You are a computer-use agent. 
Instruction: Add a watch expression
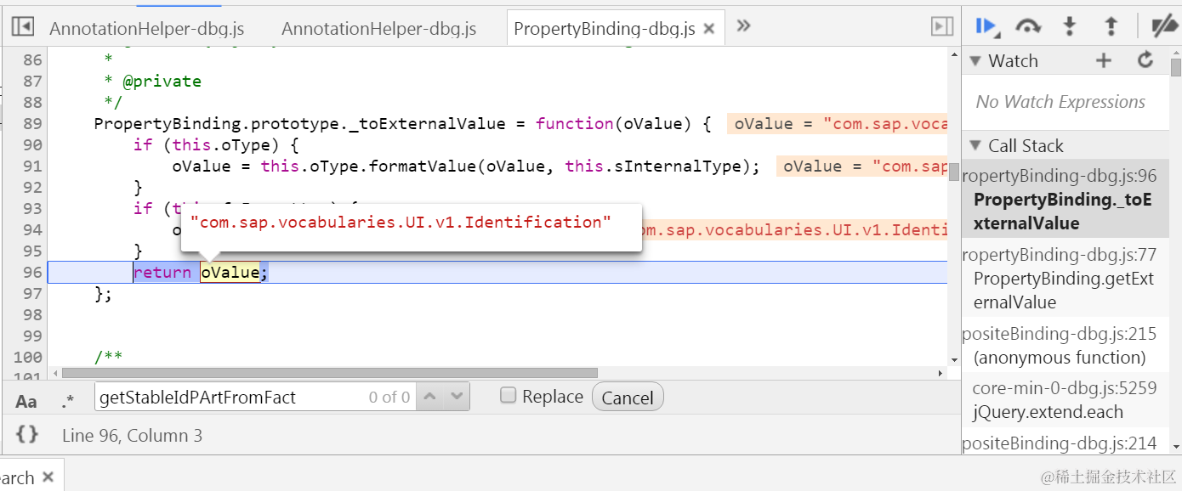(x=1103, y=60)
